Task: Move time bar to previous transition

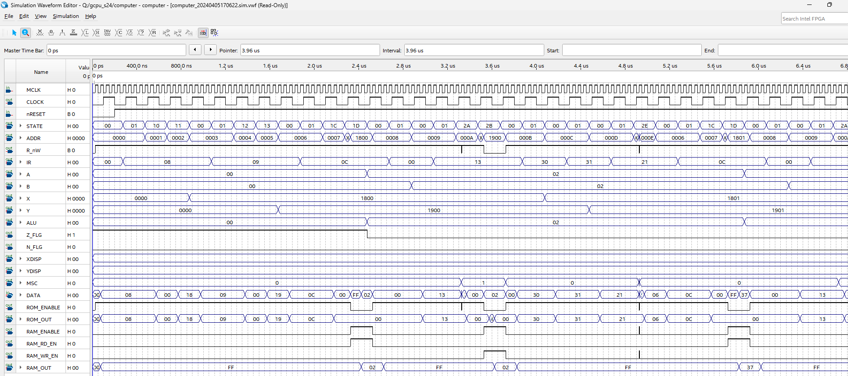Action: 195,50
